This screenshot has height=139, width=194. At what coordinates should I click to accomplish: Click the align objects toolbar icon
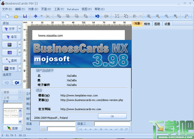tap(135, 16)
